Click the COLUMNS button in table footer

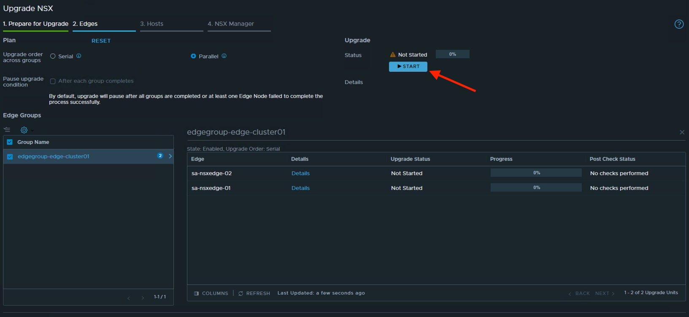[211, 293]
